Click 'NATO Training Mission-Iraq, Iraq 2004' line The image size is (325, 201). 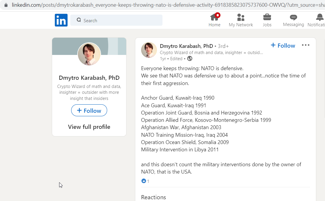184,135
